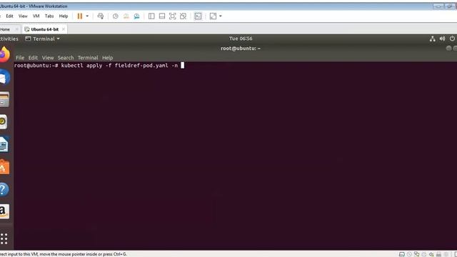Click the stretch guest display icon

[213, 16]
